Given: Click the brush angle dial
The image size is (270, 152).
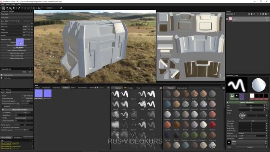Looking at the screenshot, I should (242, 115).
